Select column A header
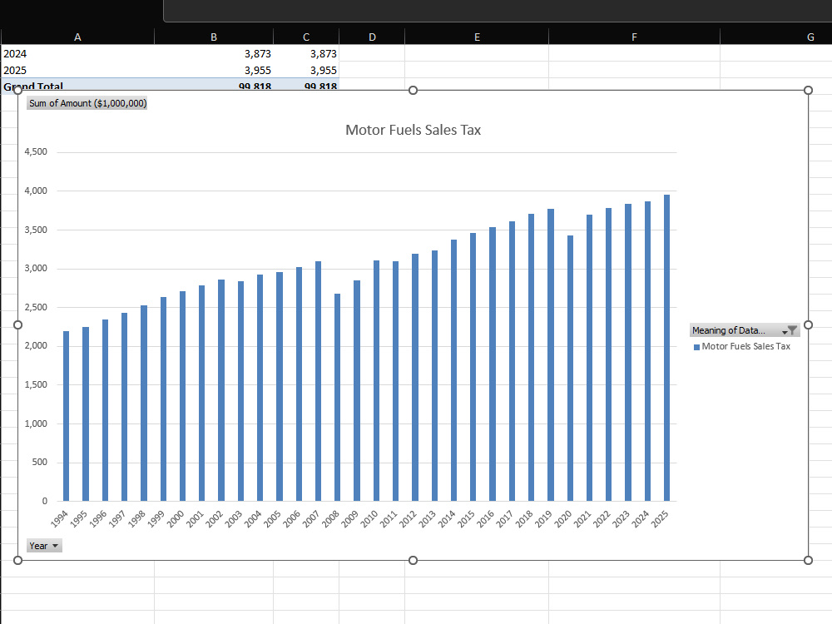Screen dimensions: 832x624 tap(77, 37)
